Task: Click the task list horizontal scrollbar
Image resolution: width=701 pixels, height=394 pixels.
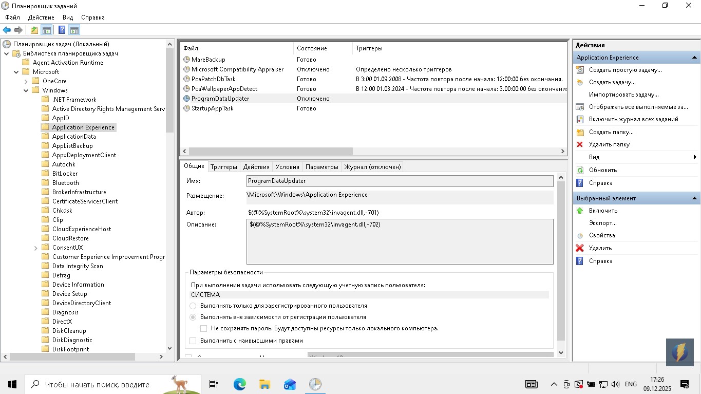Action: [x=271, y=152]
